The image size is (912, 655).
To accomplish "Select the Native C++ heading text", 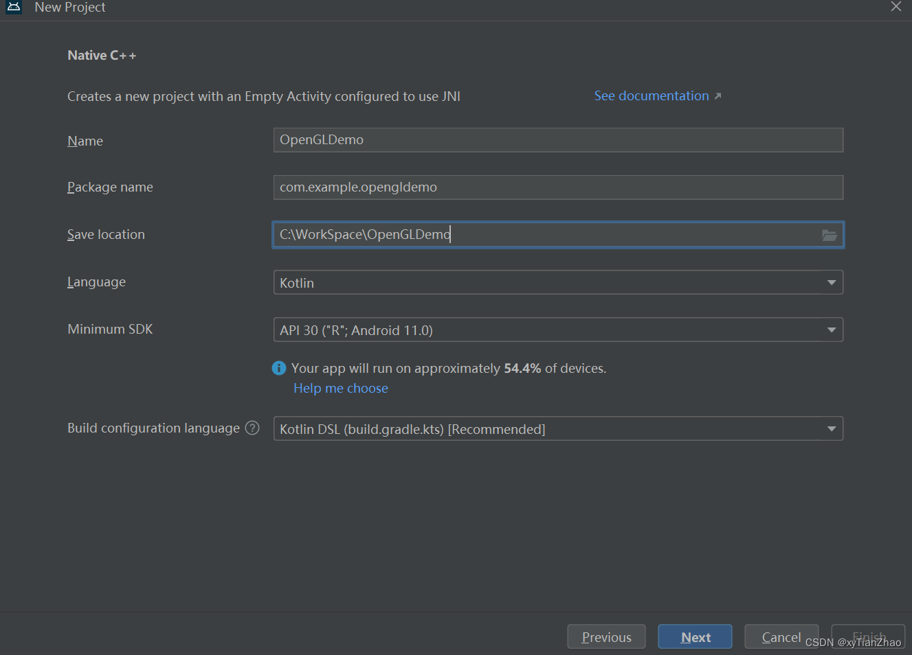I will (x=102, y=56).
